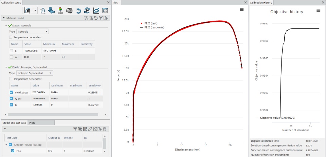Click the blue mesh import arrow icon
This screenshot has height=157, width=326.
51,11
